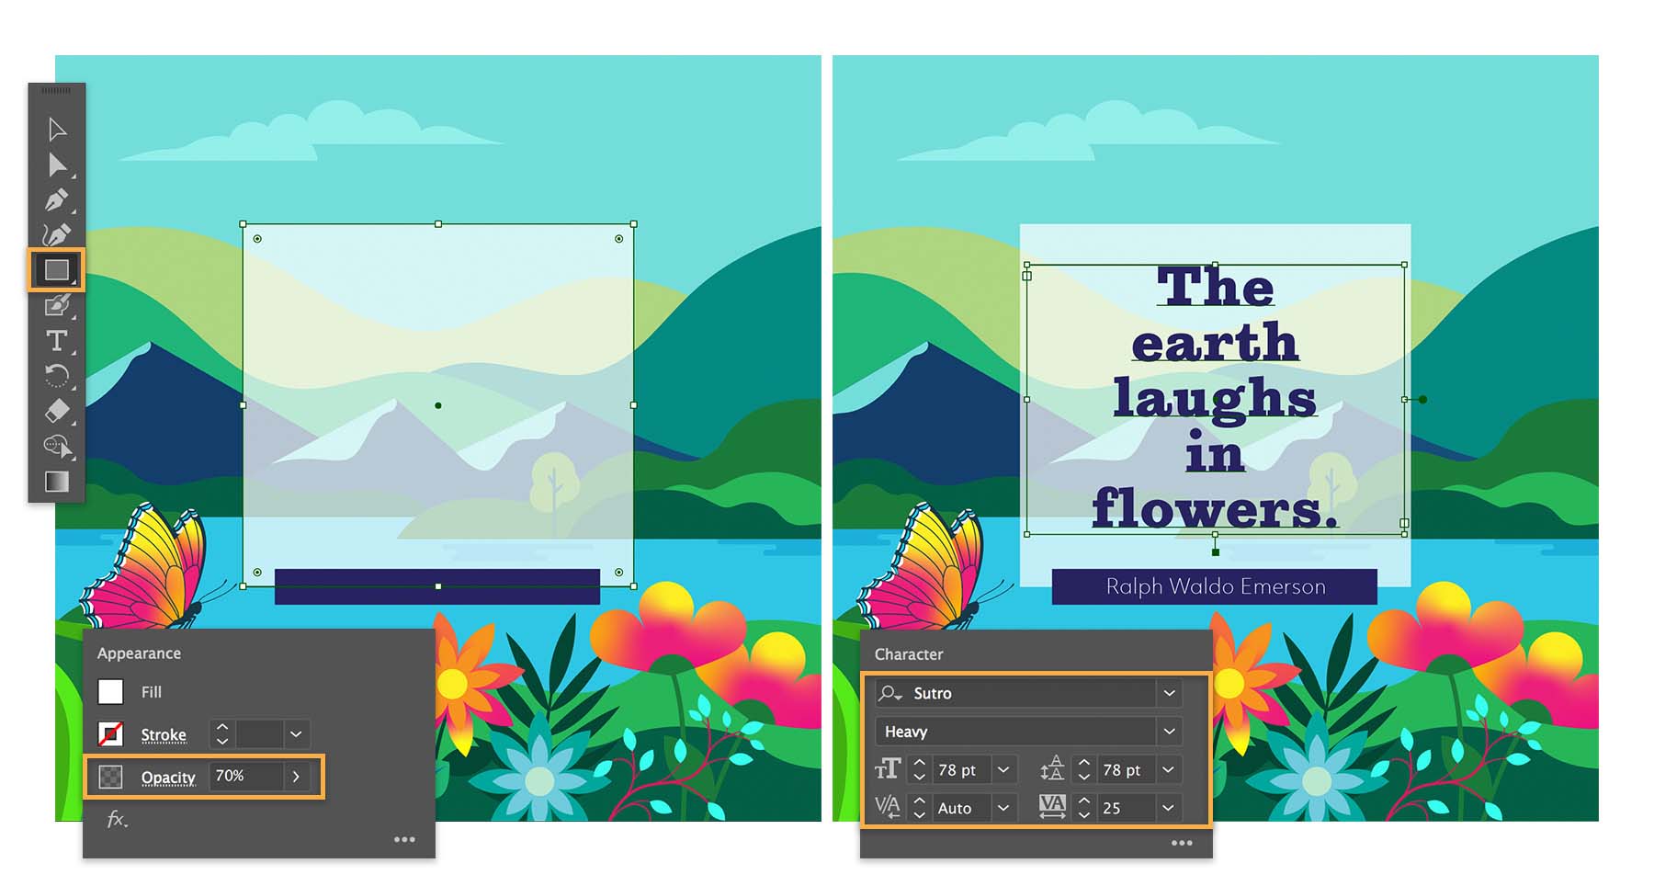
Task: Select the Rotate tool
Action: 57,376
